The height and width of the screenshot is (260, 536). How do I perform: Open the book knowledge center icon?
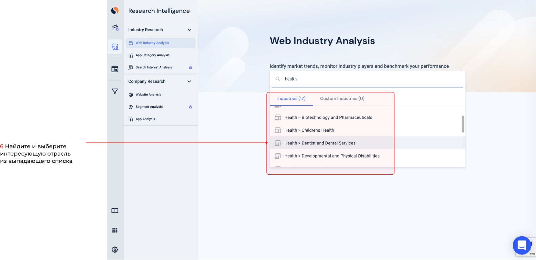point(115,211)
